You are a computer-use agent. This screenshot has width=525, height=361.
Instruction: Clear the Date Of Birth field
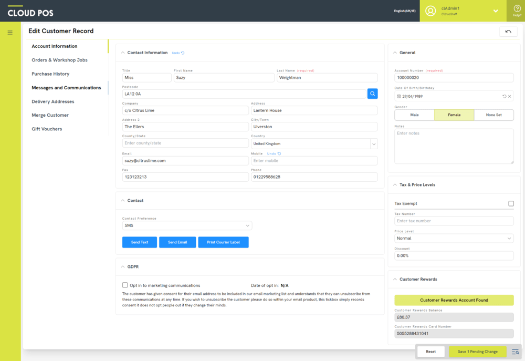click(x=510, y=96)
